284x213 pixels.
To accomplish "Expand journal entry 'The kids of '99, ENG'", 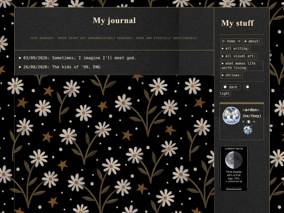I will (59, 67).
